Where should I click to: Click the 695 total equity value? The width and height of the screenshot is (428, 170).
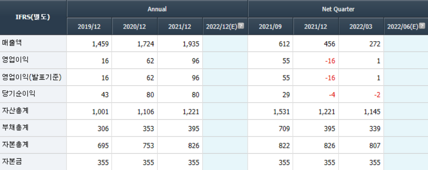click(103, 146)
